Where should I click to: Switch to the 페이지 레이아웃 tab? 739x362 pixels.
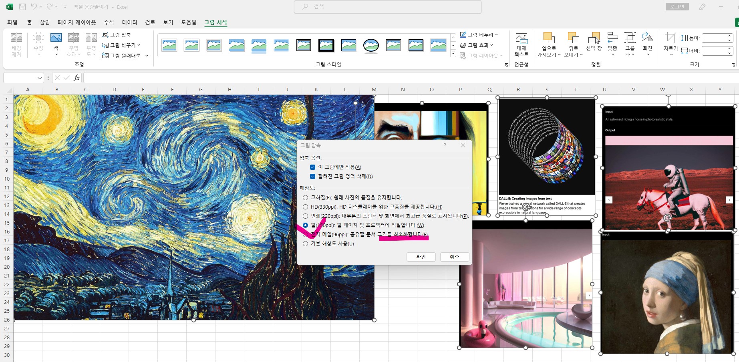point(77,22)
